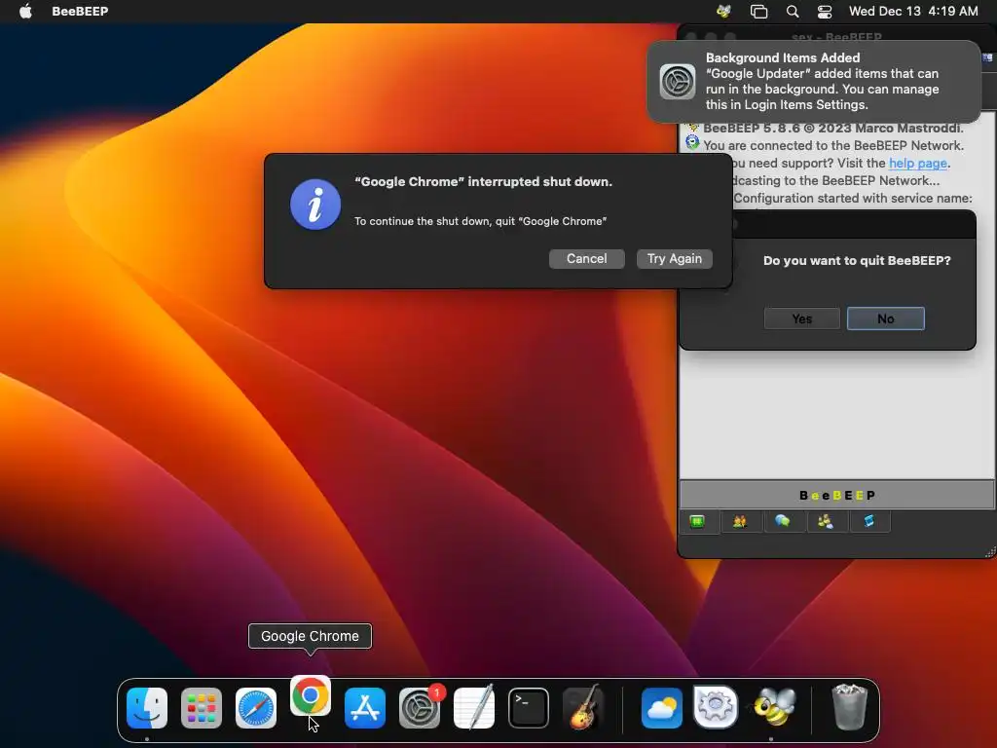Click the BeeBEEP window resize grip

(990, 552)
